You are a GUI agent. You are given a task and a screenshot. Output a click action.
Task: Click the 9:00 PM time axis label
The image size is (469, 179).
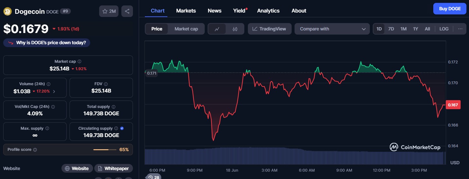tap(195, 170)
